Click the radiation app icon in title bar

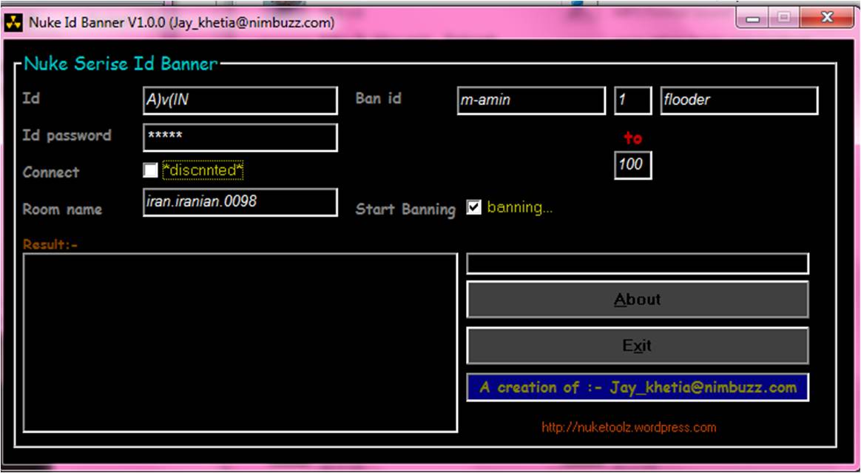[13, 23]
